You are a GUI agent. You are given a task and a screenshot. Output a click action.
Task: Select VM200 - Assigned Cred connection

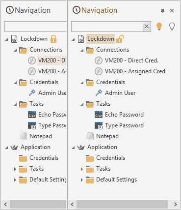[x=135, y=71]
